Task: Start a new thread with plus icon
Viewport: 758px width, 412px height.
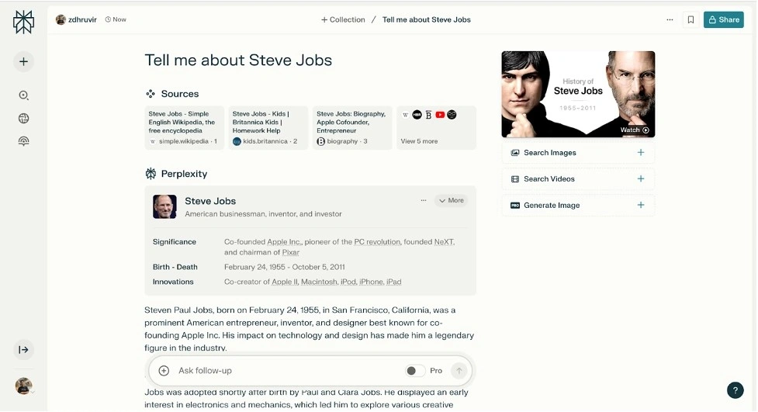Action: coord(23,61)
